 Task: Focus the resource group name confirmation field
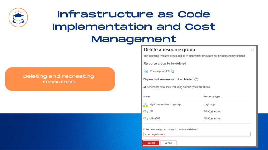coord(197,134)
